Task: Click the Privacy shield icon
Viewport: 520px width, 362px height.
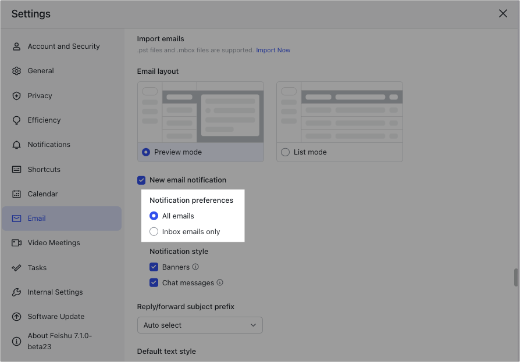Action: coord(17,96)
